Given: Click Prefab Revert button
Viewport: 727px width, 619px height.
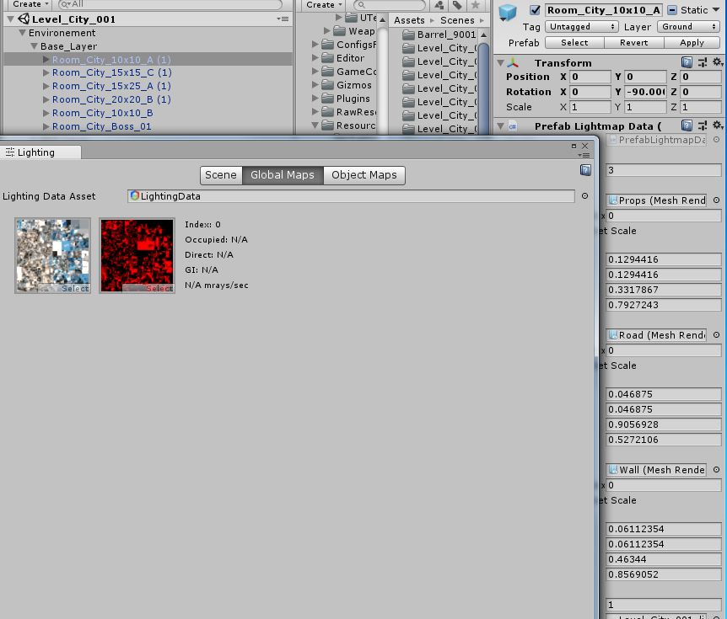Looking at the screenshot, I should 634,43.
